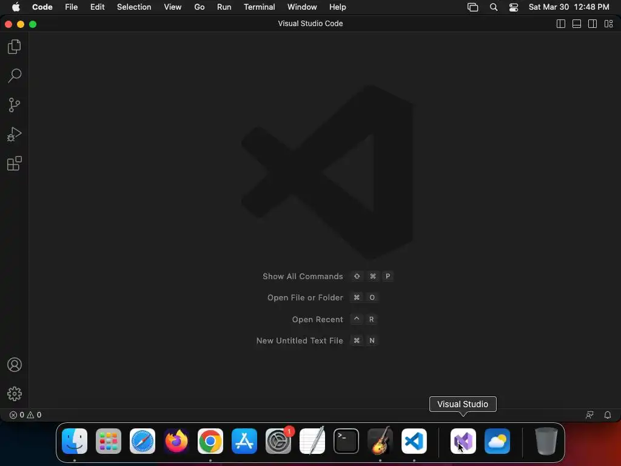The height and width of the screenshot is (466, 621).
Task: Open the Window menu
Action: coord(302,7)
